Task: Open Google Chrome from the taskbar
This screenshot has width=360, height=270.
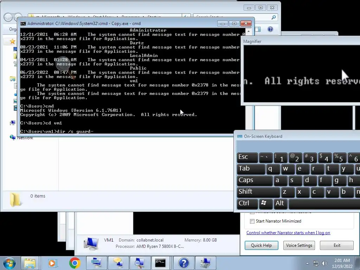Action: point(75,263)
